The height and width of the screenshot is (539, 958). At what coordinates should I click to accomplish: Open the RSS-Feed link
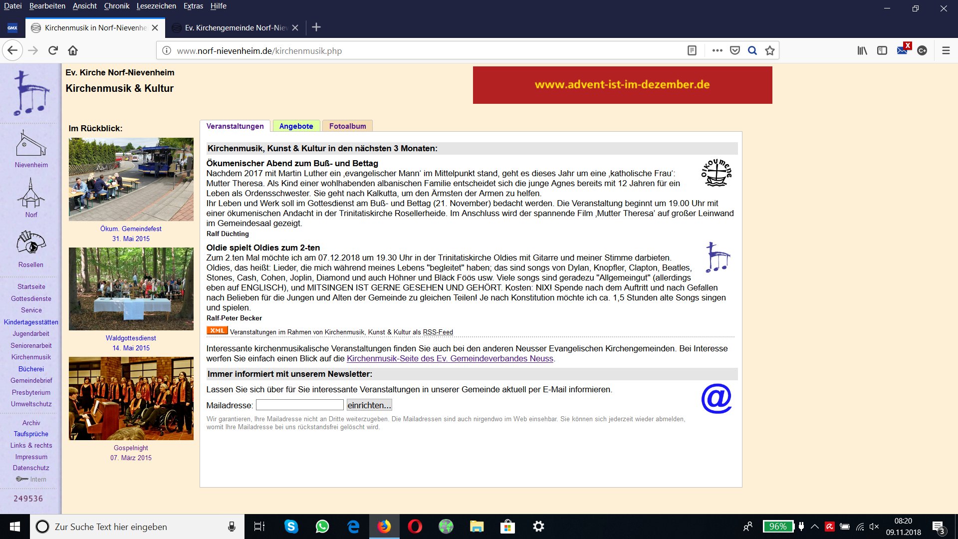click(438, 332)
